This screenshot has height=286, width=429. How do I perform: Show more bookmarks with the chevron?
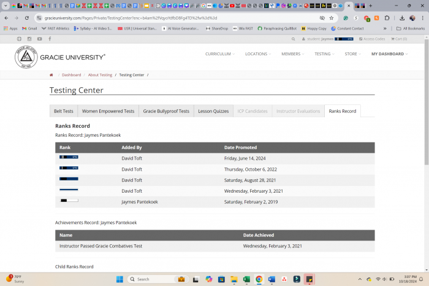pos(385,28)
